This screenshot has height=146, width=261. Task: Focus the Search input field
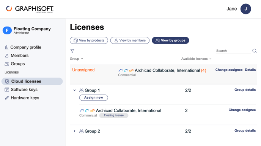233,51
